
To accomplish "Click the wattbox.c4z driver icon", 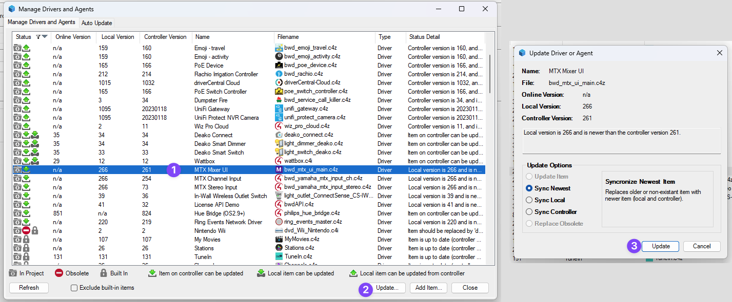I will 279,161.
